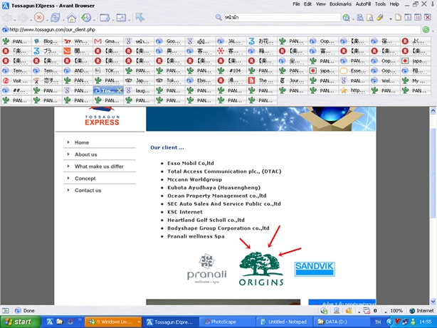This screenshot has height=328, width=437.
Task: Open the History button dropdown arrow
Action: pyautogui.click(x=94, y=20)
